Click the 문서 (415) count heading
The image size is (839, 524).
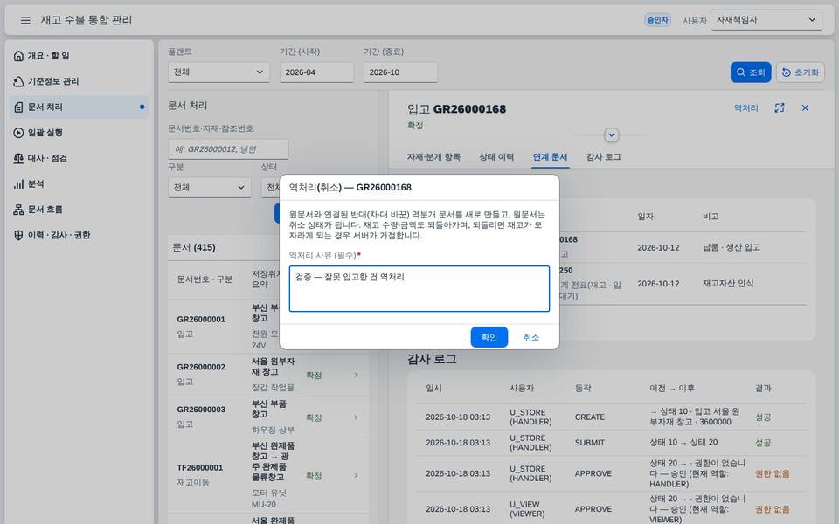click(194, 247)
